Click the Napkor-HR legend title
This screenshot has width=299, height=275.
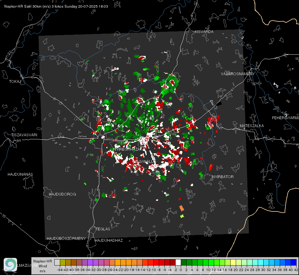42,261
